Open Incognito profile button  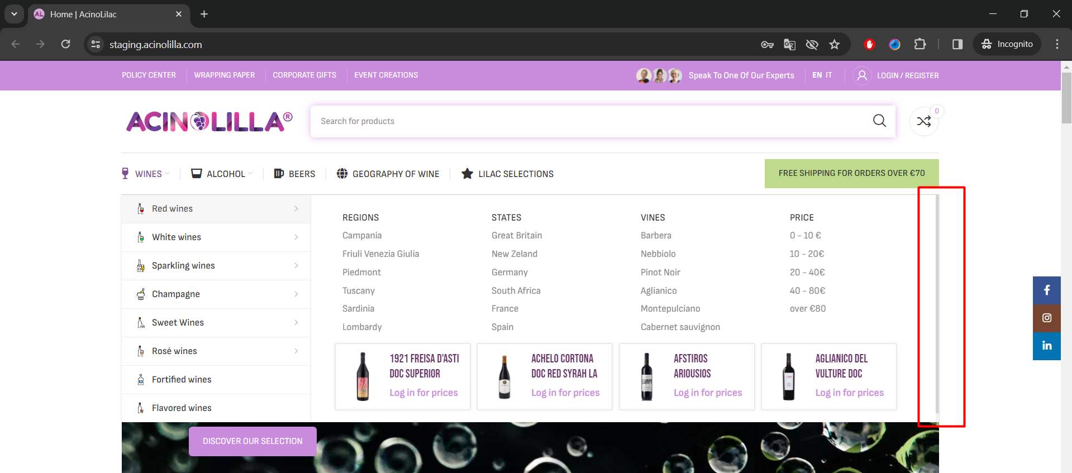1007,44
